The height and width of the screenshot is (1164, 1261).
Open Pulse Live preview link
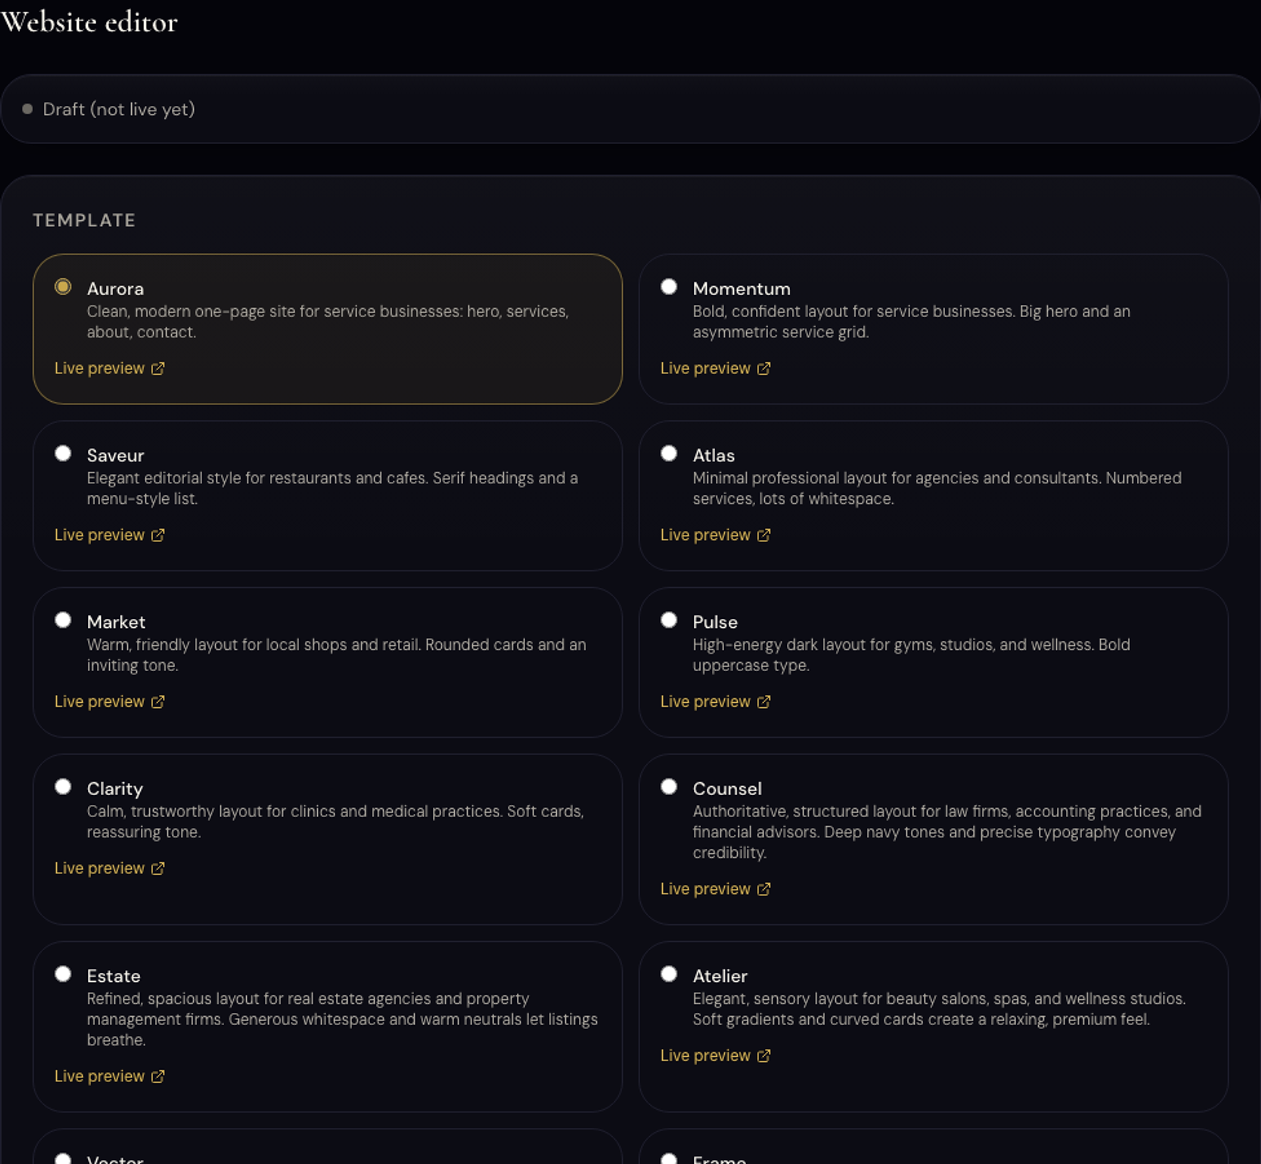click(715, 702)
